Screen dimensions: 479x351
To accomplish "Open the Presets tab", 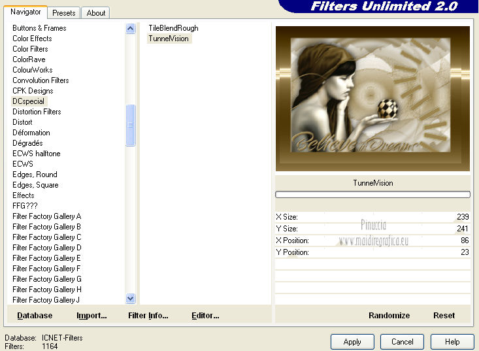I will (64, 13).
